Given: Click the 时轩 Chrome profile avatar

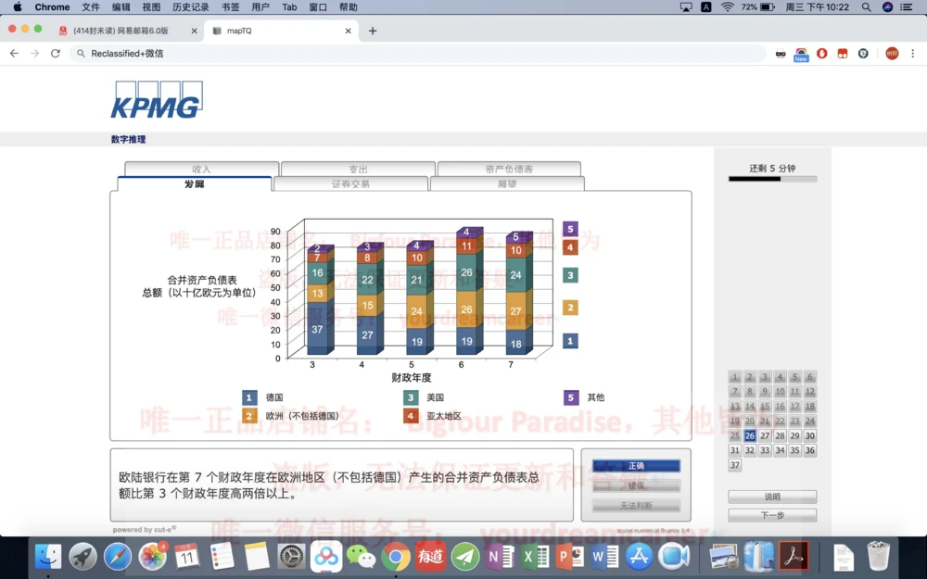Looking at the screenshot, I should (892, 53).
